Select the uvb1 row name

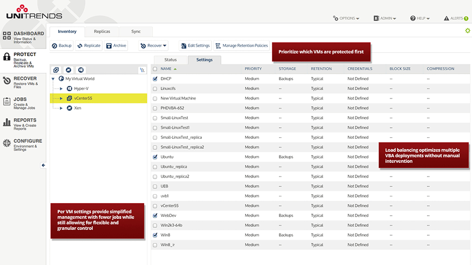165,196
